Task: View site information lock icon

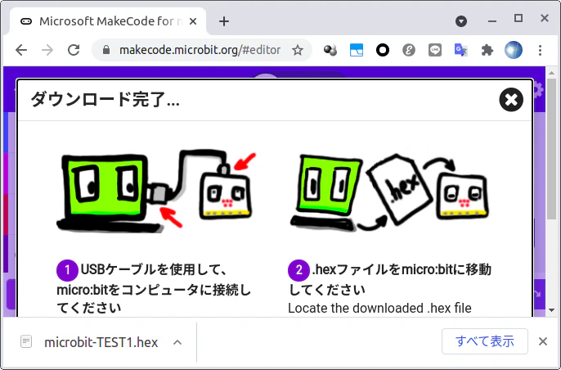Action: pyautogui.click(x=106, y=50)
